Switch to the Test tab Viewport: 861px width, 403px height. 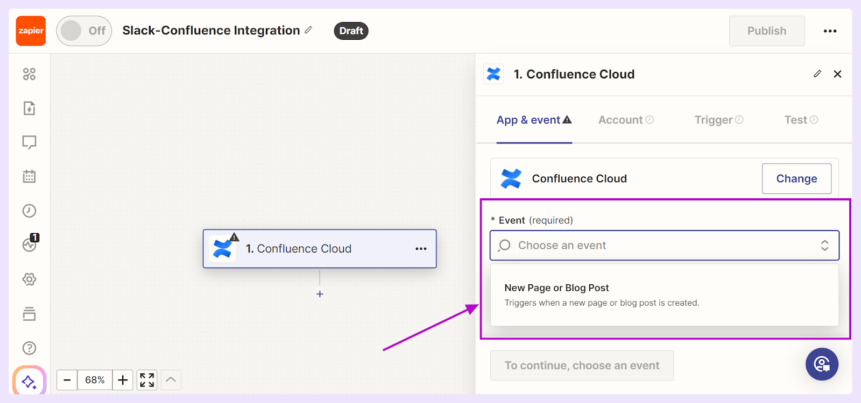(x=801, y=120)
